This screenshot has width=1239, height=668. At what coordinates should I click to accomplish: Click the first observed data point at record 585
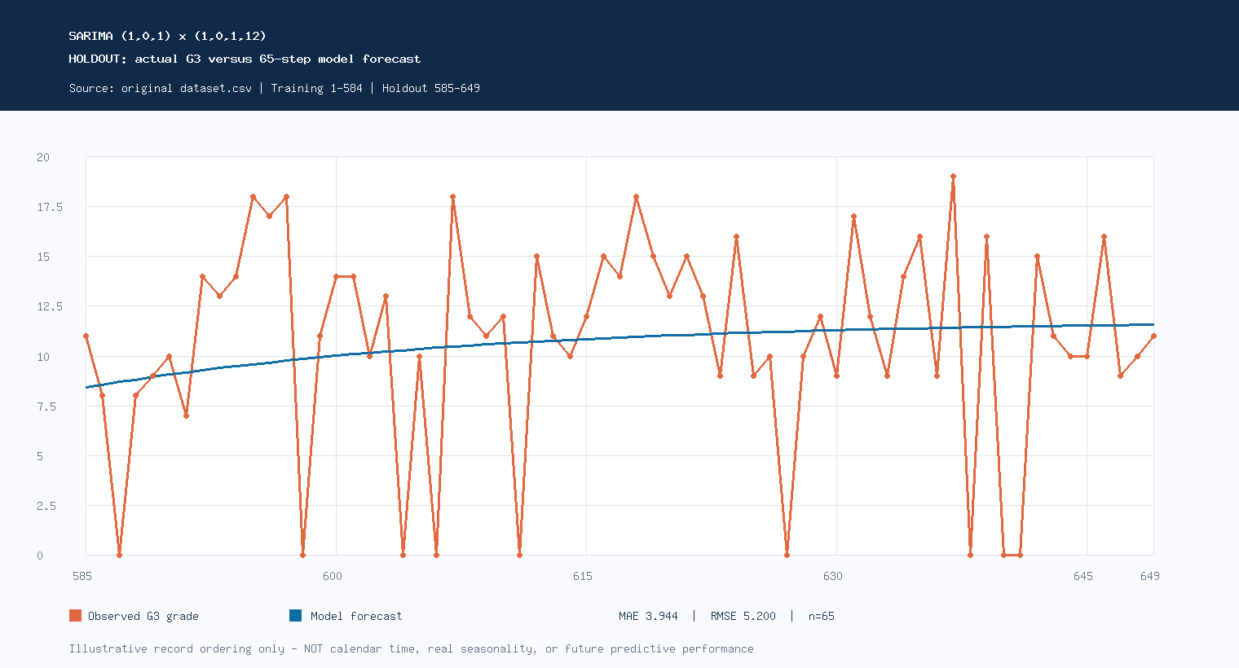[86, 336]
